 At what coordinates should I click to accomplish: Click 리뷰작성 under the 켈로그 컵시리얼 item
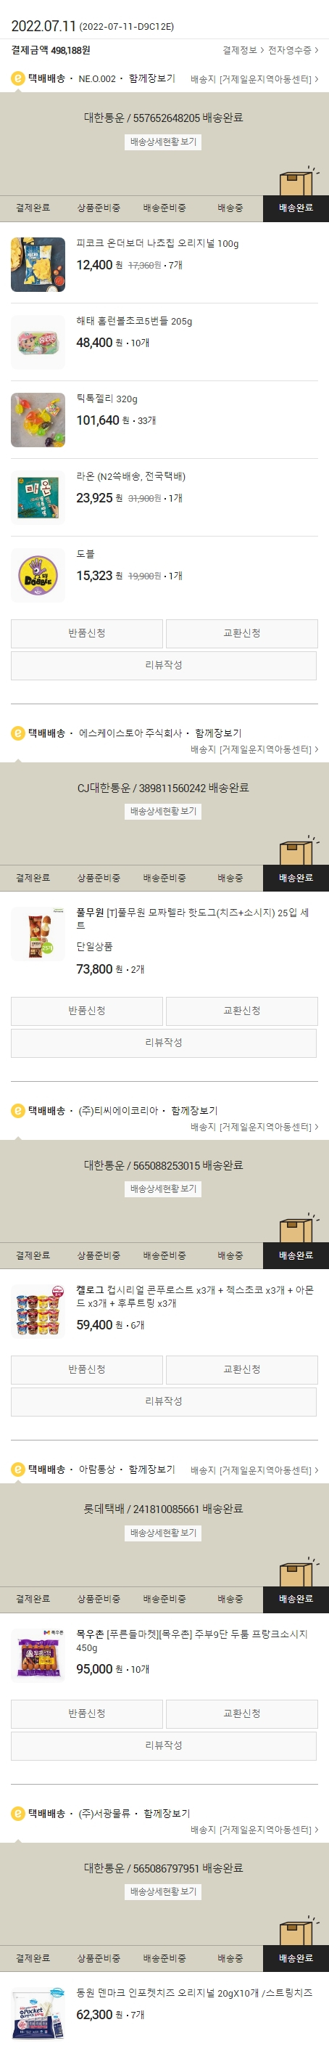163,1401
